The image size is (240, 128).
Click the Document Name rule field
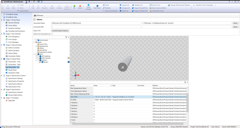pos(187,23)
